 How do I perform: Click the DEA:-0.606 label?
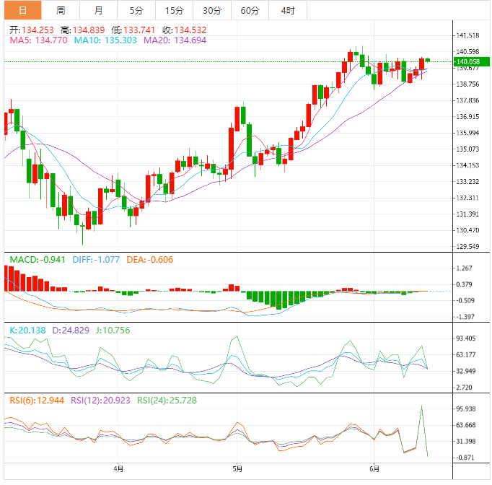point(149,260)
